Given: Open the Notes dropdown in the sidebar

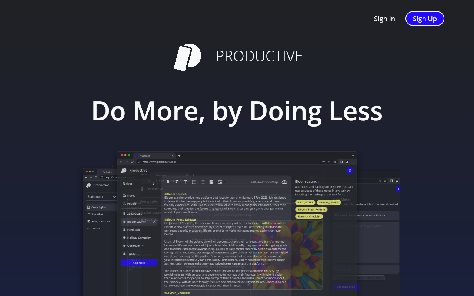Looking at the screenshot, I should pyautogui.click(x=139, y=184).
